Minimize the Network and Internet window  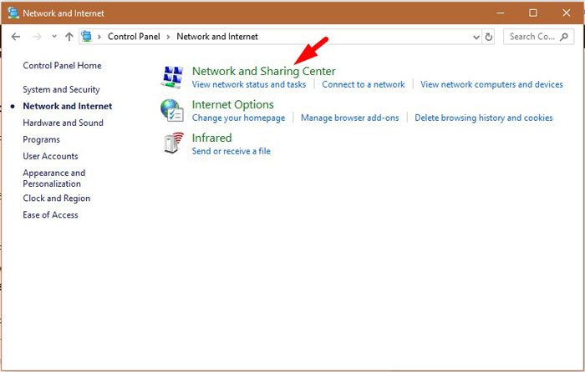click(501, 13)
